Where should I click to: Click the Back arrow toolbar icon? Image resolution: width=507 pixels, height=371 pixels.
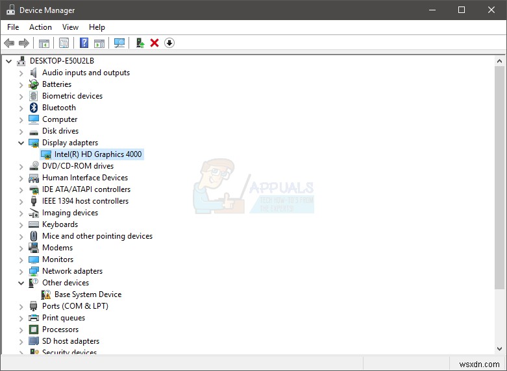point(9,43)
